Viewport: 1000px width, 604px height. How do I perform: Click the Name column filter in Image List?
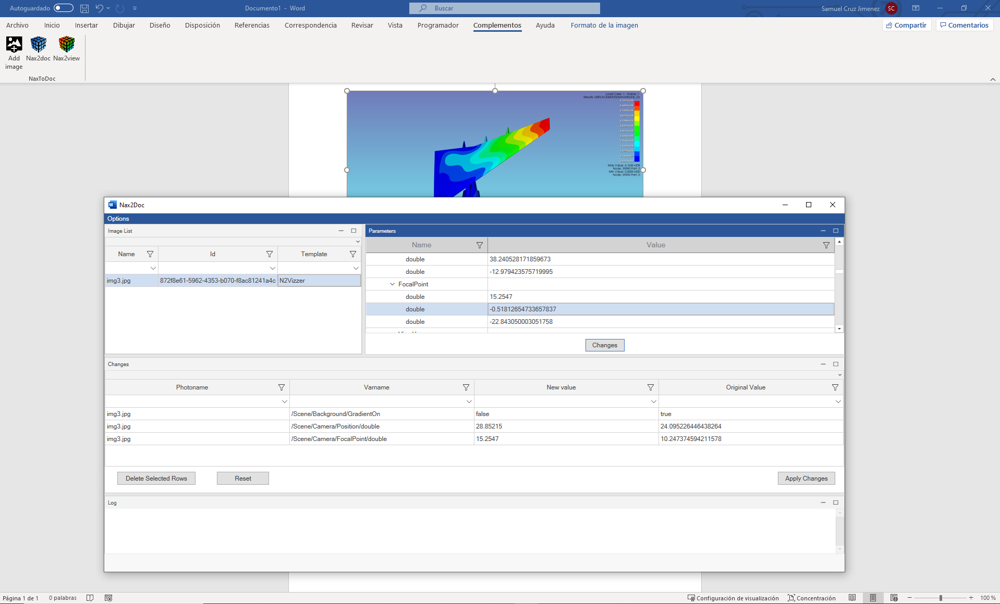pyautogui.click(x=150, y=254)
